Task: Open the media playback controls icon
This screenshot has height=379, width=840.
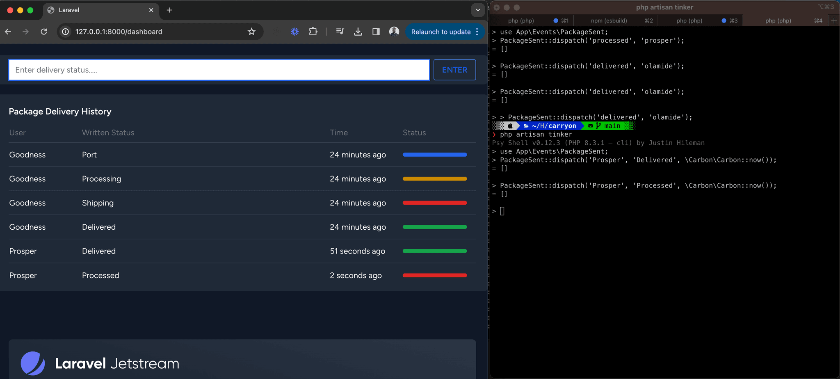Action: click(x=340, y=32)
